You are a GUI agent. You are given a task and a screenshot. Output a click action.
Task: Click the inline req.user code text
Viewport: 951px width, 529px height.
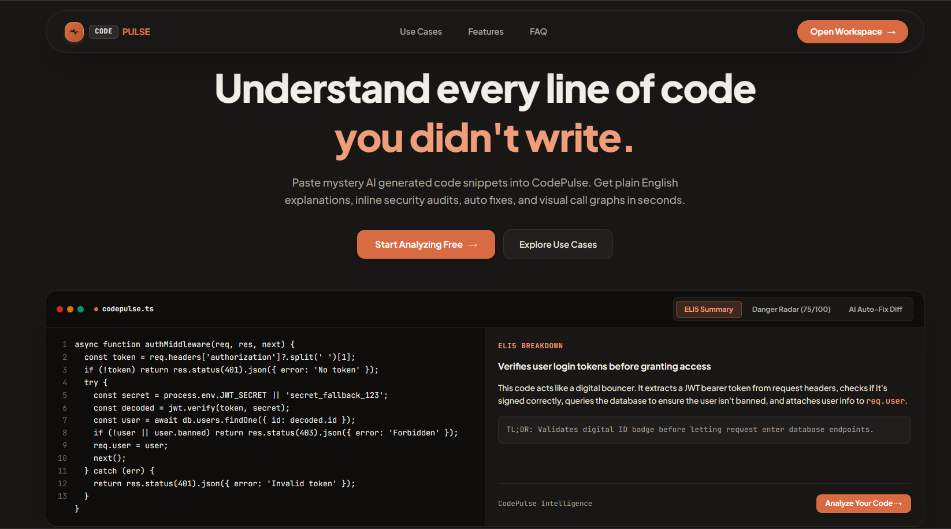click(x=885, y=401)
